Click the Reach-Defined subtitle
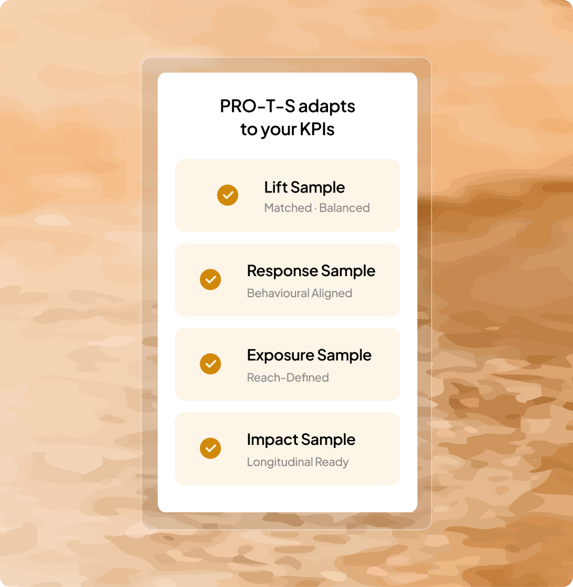 click(x=288, y=377)
